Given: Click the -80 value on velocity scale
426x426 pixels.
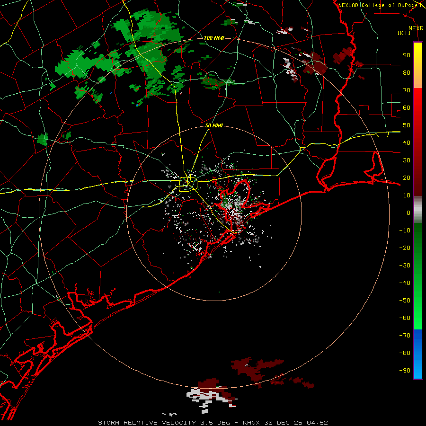Looking at the screenshot, I should pos(405,353).
